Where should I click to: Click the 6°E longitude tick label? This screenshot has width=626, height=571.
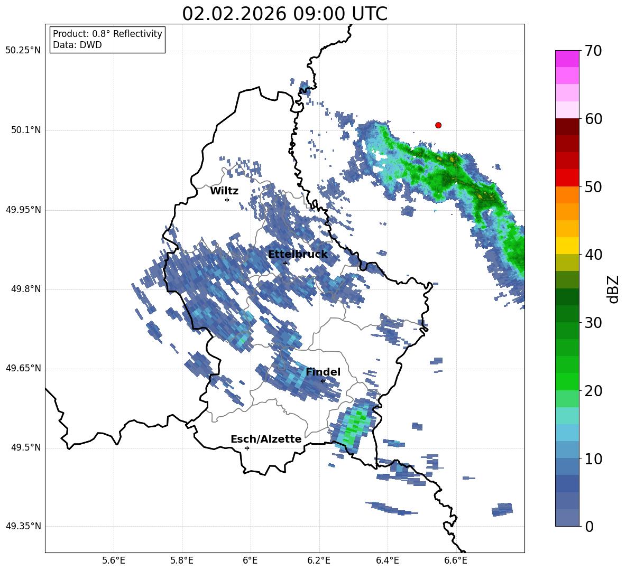(250, 560)
